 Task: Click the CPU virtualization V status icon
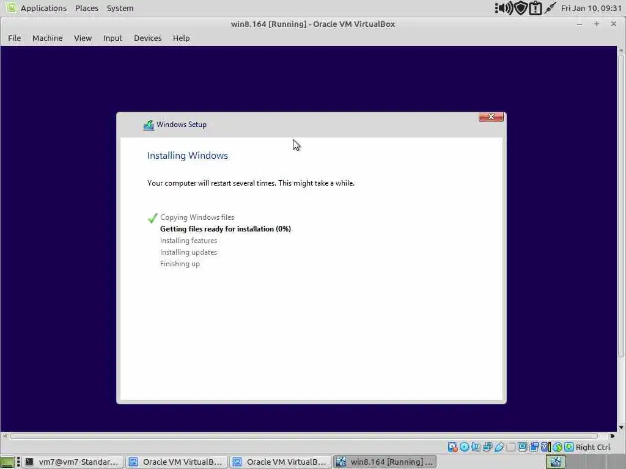[x=545, y=447]
